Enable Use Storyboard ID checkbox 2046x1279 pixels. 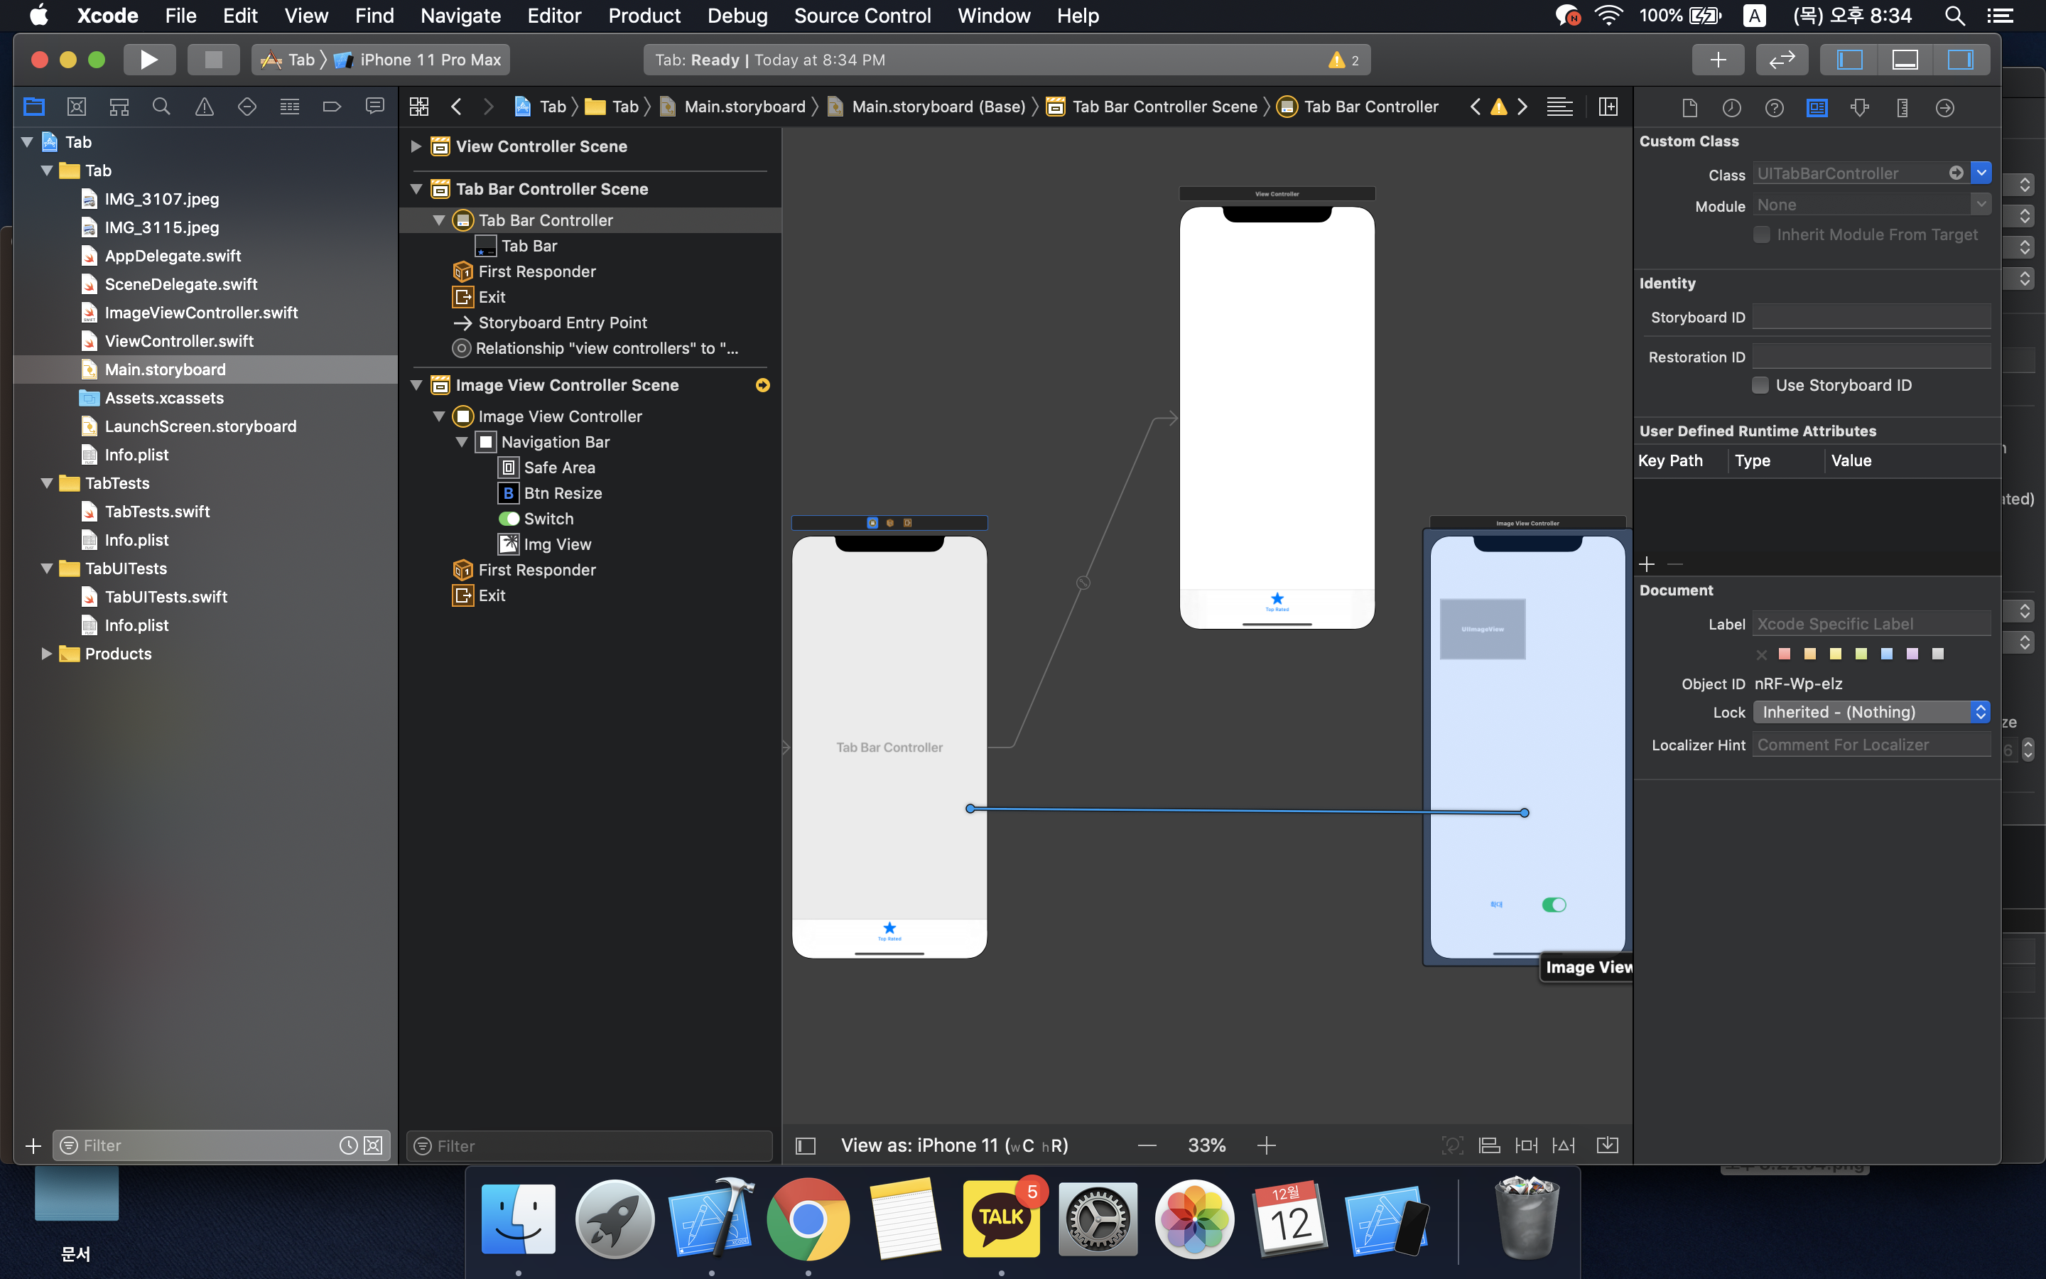[1761, 386]
